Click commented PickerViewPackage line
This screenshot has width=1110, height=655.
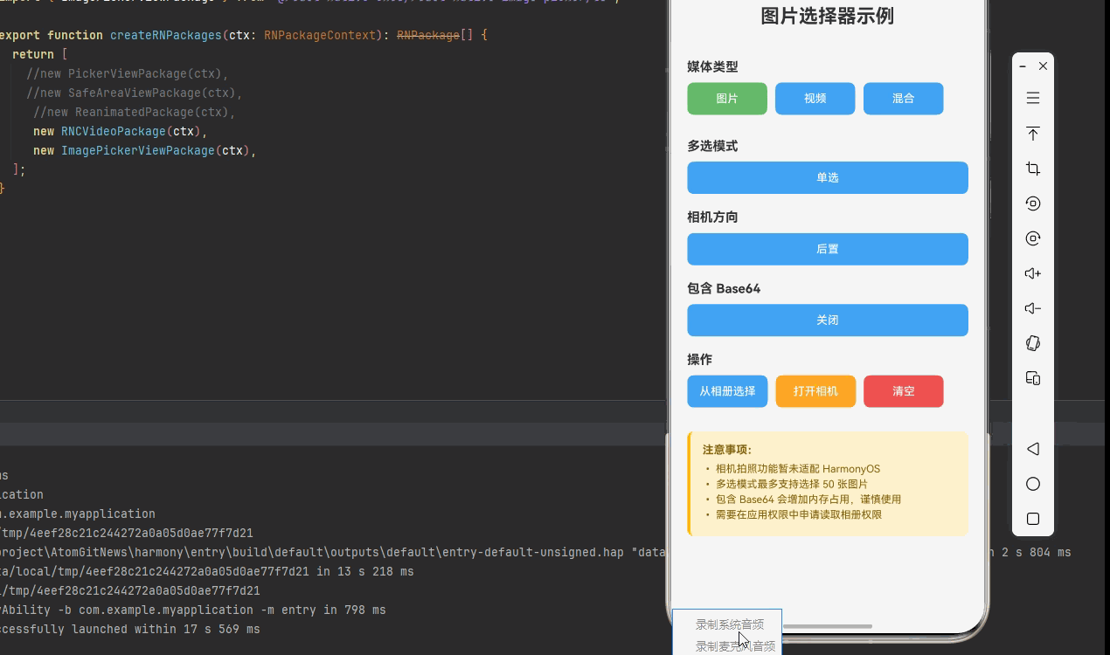[x=128, y=73]
